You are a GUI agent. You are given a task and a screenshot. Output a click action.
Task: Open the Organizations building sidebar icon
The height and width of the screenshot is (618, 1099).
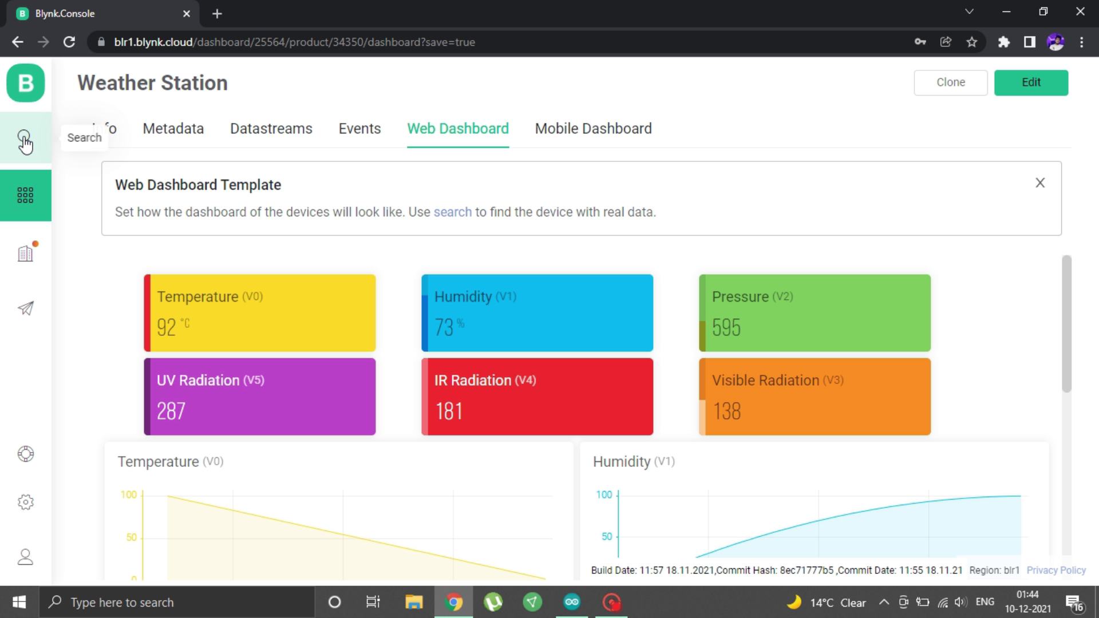25,253
